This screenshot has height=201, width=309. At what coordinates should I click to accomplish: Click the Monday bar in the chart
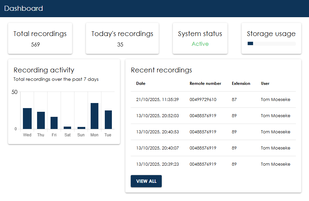point(94,116)
